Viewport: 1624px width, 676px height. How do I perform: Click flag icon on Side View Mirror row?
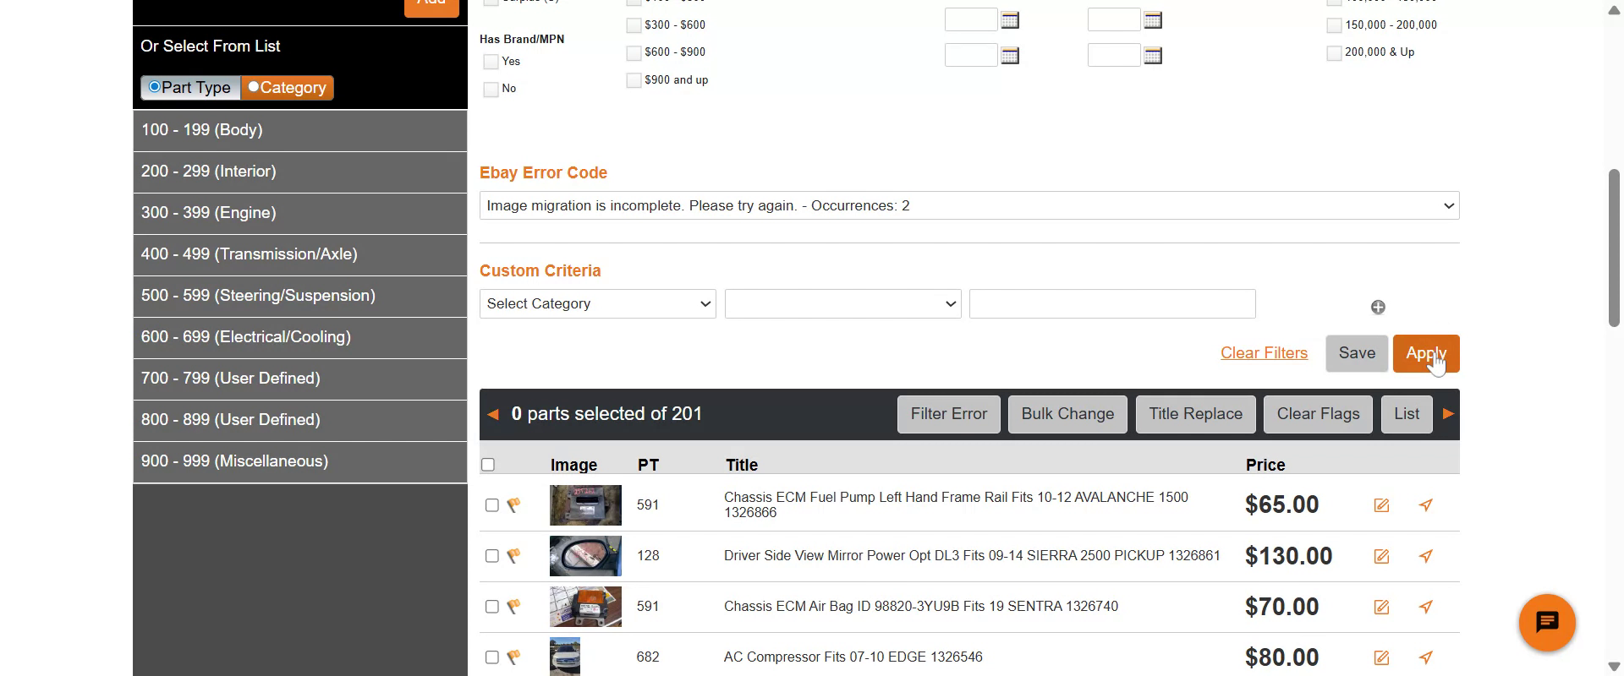click(x=513, y=556)
